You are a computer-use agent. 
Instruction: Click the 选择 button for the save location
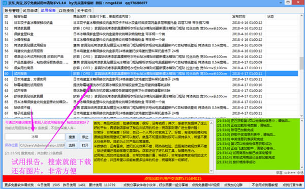coord(72,145)
